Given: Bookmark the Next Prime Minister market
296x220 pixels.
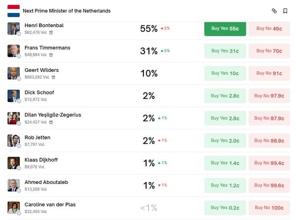Looking at the screenshot, I should pyautogui.click(x=285, y=11).
